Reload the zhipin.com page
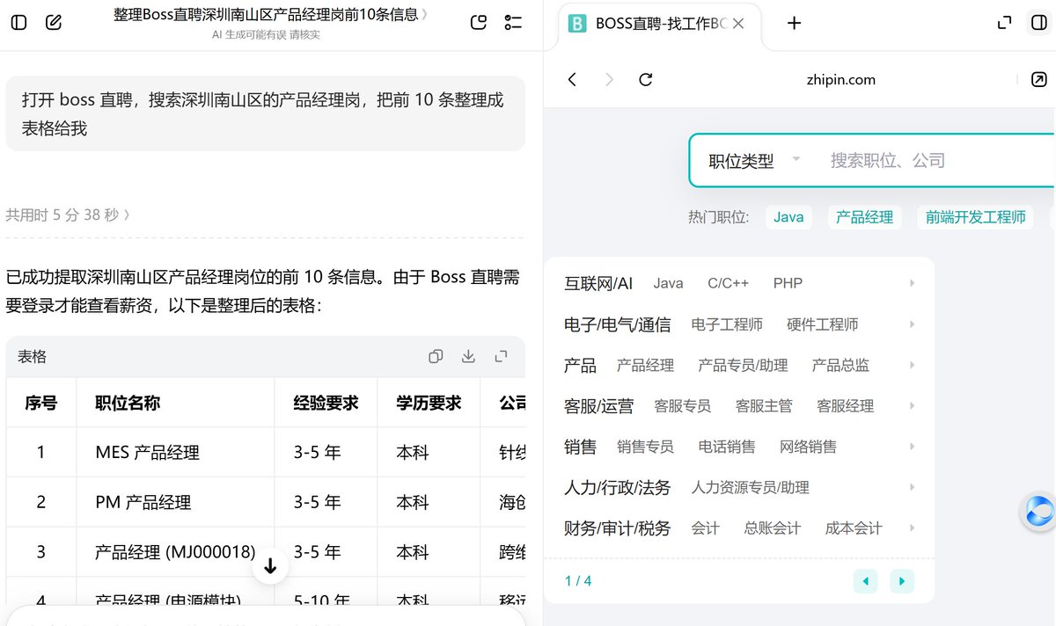The height and width of the screenshot is (626, 1056). [646, 80]
